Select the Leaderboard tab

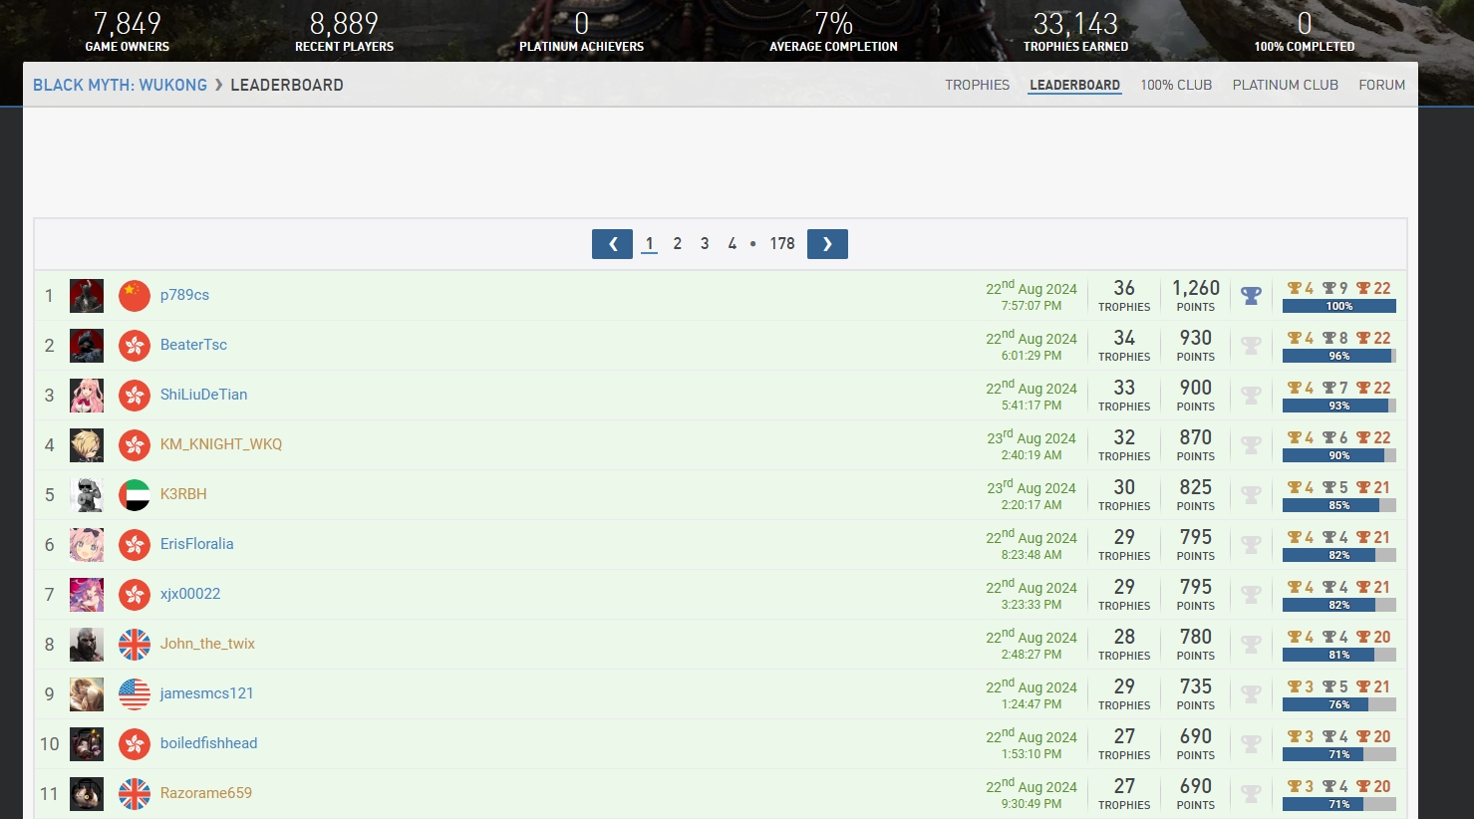(1075, 85)
